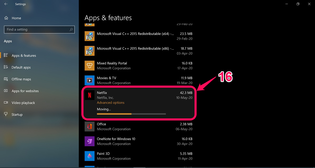Click the Office 2.38 MB size

186,124
